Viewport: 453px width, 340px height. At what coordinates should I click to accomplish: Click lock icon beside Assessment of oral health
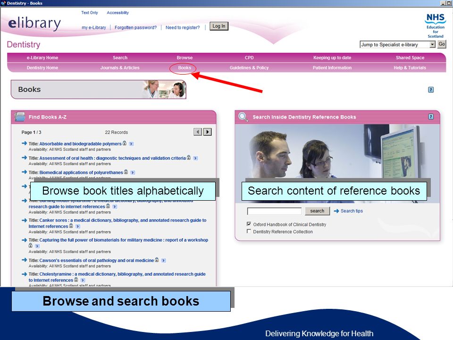[189, 158]
